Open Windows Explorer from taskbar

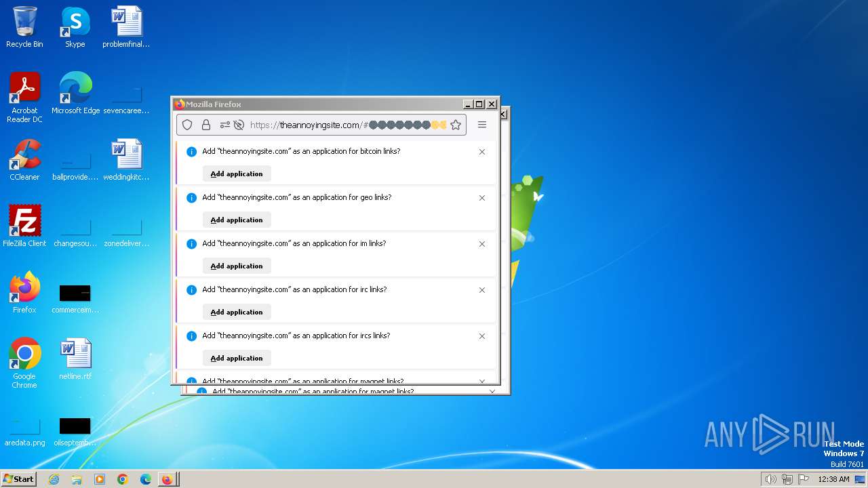(77, 479)
